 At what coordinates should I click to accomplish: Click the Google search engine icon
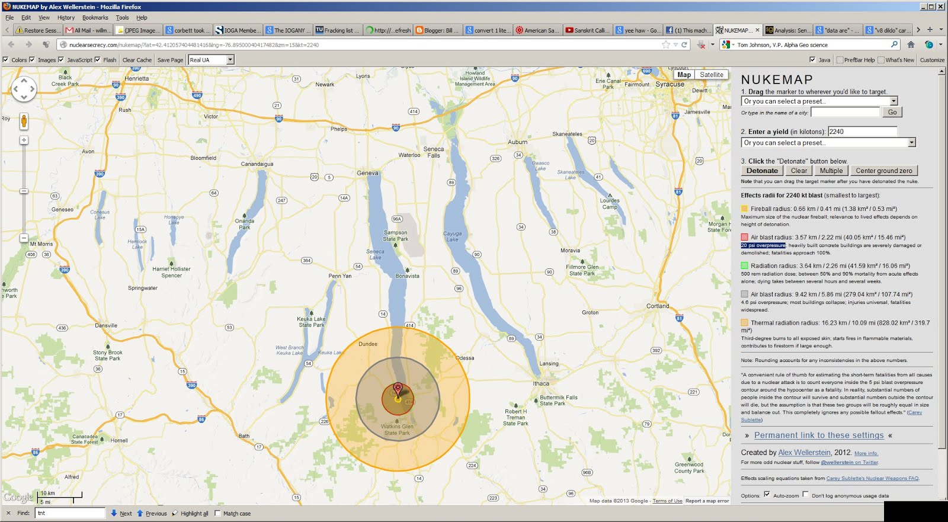[x=726, y=44]
